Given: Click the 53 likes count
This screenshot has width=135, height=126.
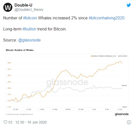Looking at the screenshot, I should [x=10, y=122].
